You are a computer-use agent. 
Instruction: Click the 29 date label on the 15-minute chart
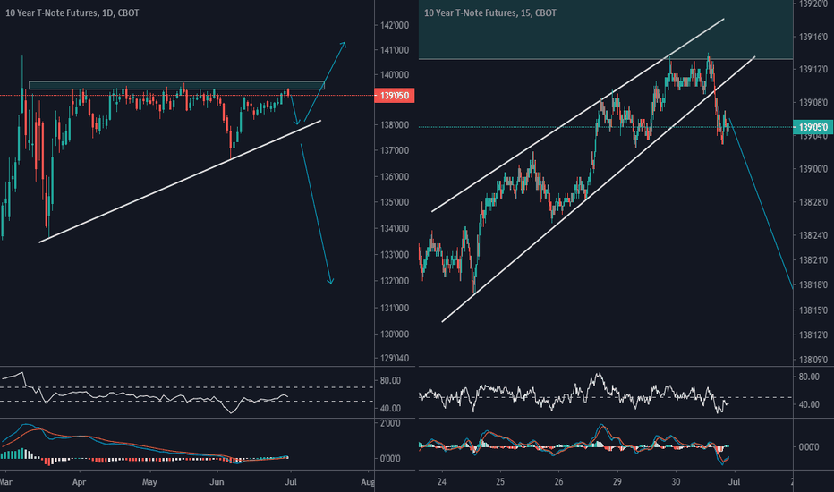pos(617,482)
